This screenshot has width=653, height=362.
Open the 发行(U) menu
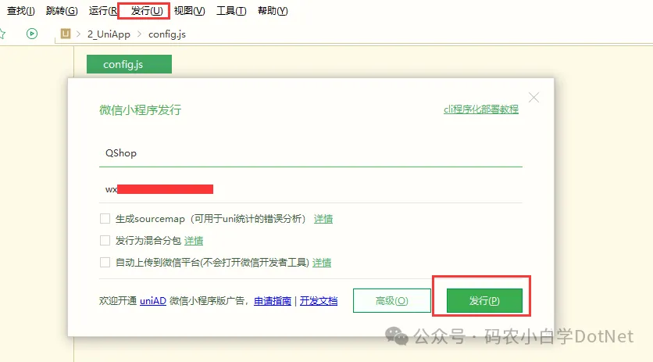click(x=147, y=11)
